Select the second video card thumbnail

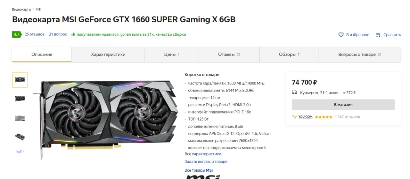[x=20, y=99]
